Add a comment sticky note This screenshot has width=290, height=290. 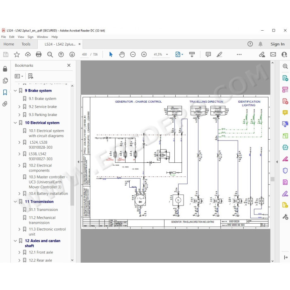pyautogui.click(x=208, y=54)
